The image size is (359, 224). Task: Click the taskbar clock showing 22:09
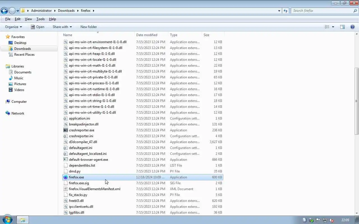click(345, 220)
